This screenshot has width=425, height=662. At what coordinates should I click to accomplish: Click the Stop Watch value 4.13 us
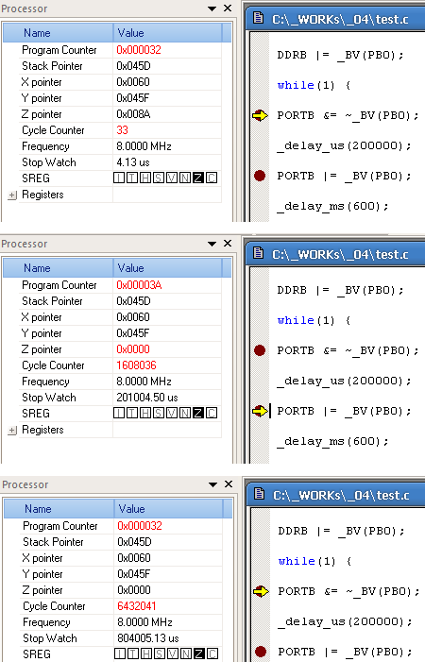click(x=133, y=162)
